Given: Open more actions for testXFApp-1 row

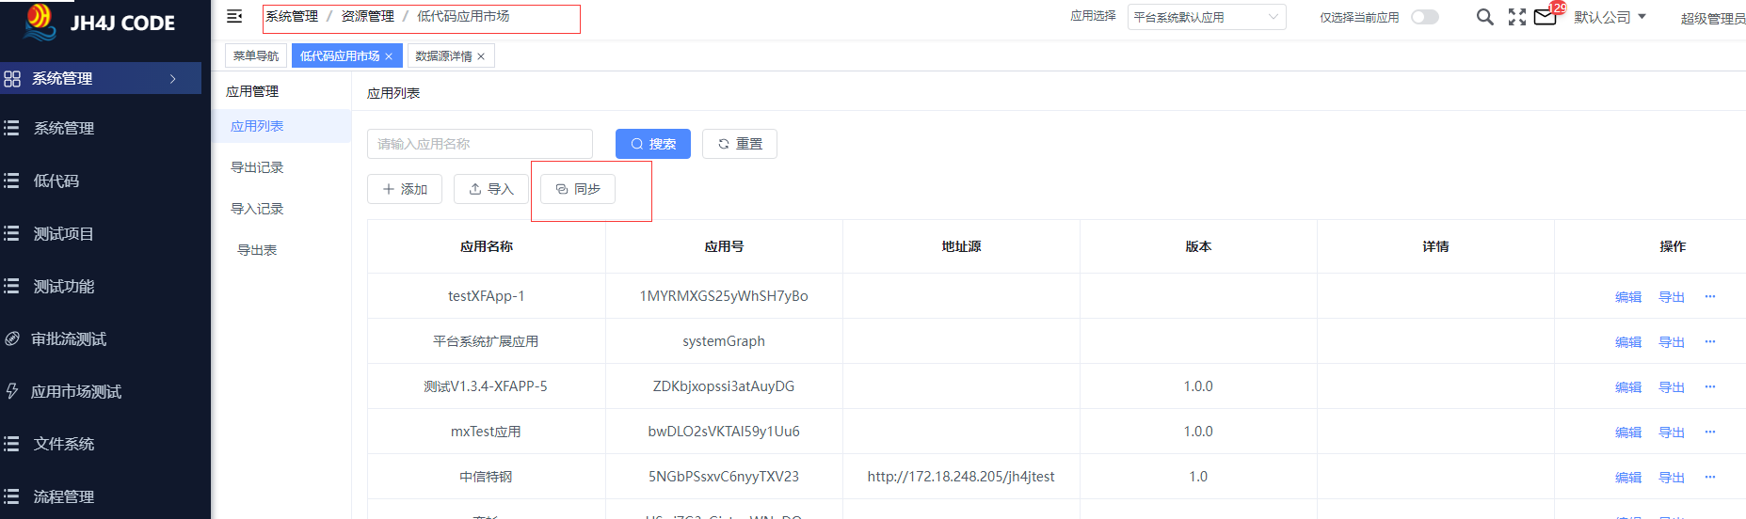Looking at the screenshot, I should click(x=1710, y=296).
